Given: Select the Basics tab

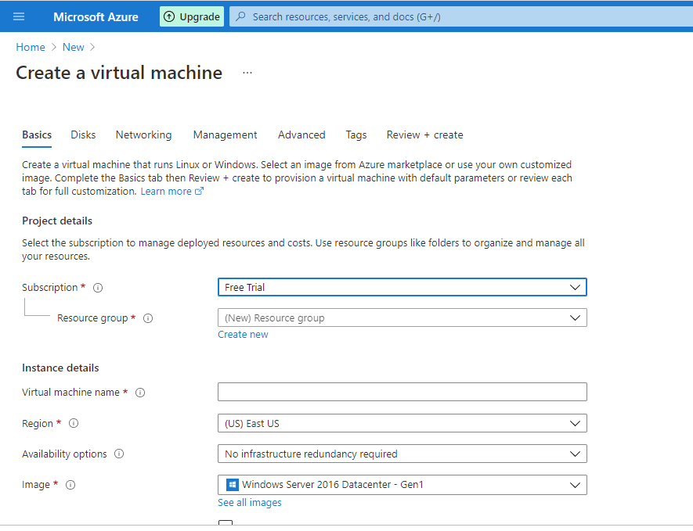Looking at the screenshot, I should [x=37, y=135].
